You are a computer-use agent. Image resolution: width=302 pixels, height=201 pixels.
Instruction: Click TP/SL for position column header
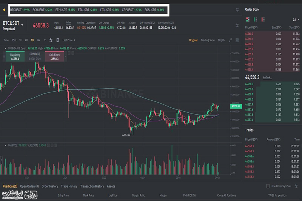[x=277, y=195]
